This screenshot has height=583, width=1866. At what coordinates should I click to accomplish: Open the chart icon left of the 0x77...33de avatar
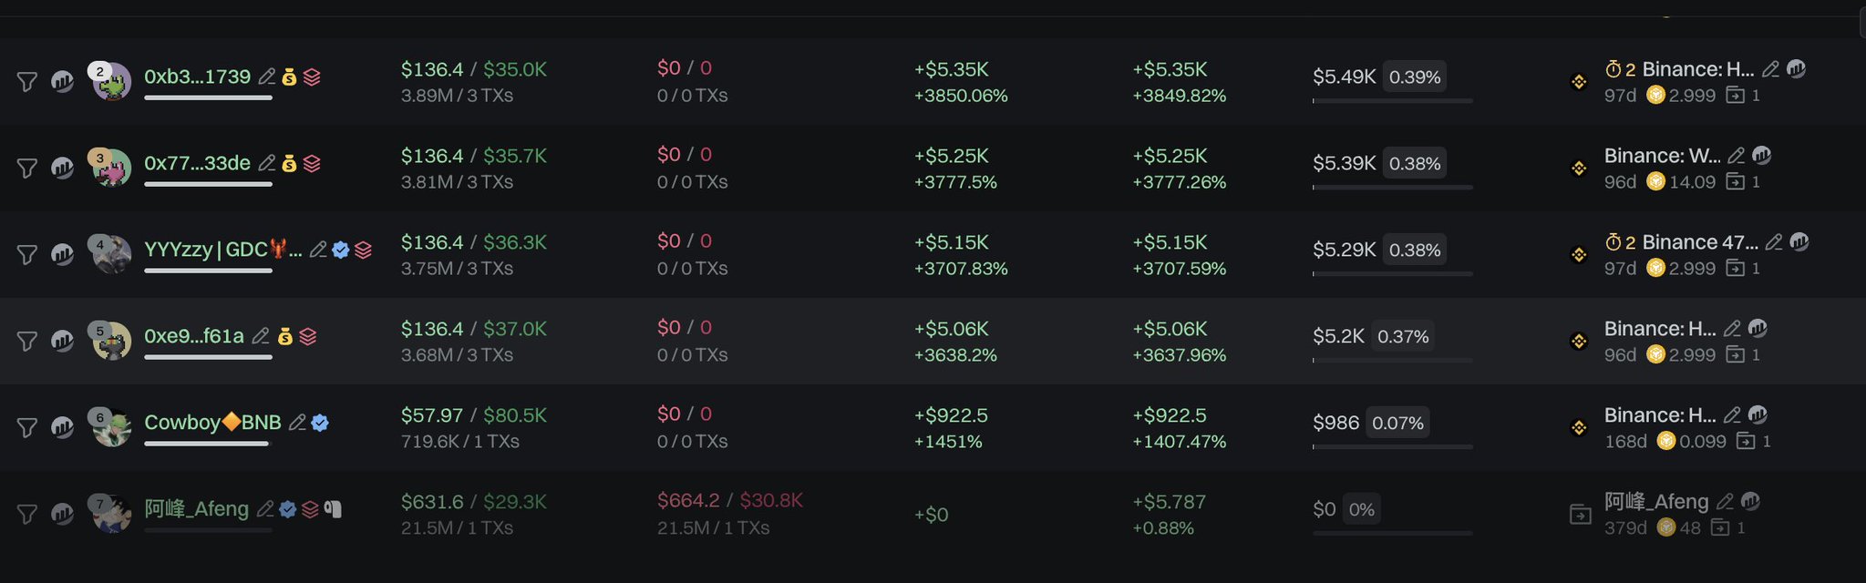tap(62, 168)
